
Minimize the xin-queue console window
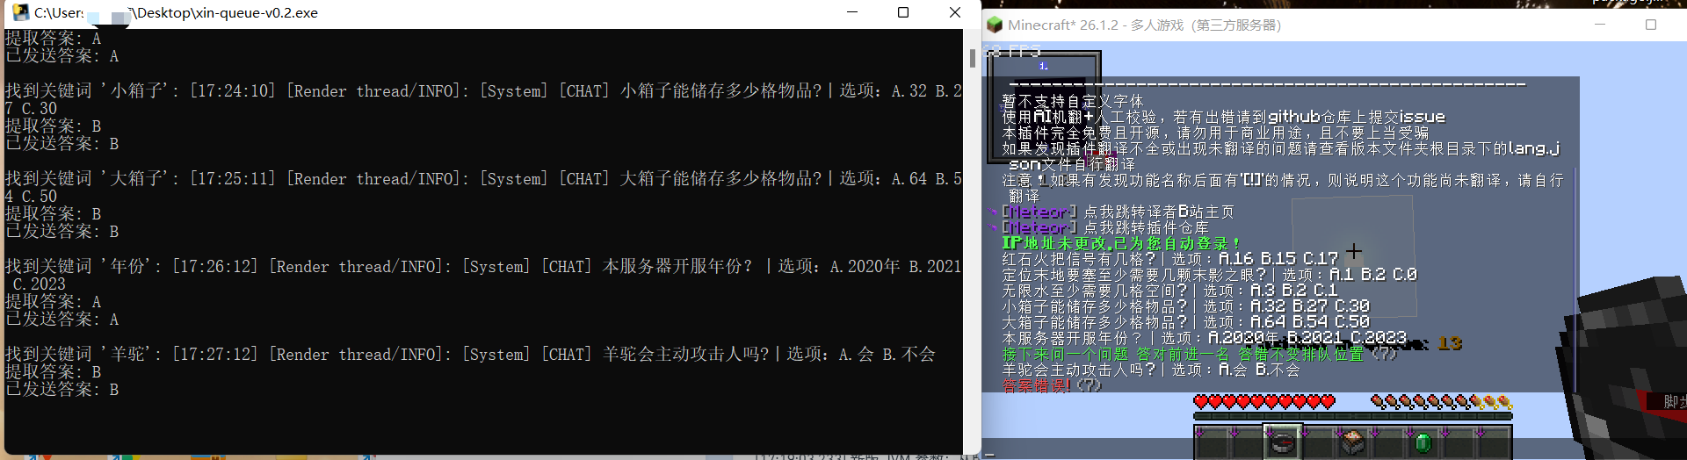point(851,12)
